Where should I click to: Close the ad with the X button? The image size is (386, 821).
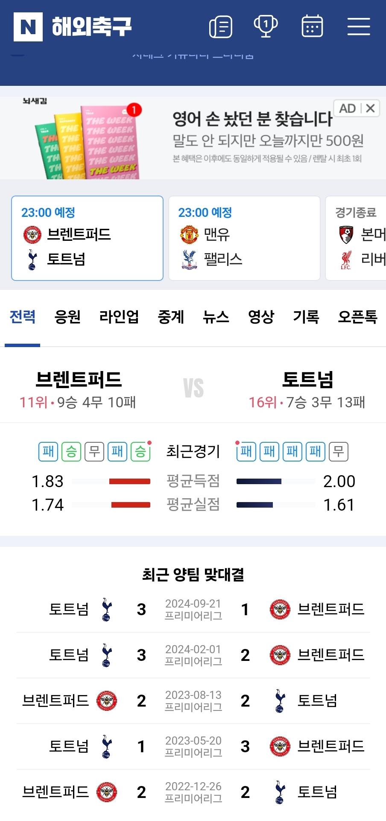[371, 108]
